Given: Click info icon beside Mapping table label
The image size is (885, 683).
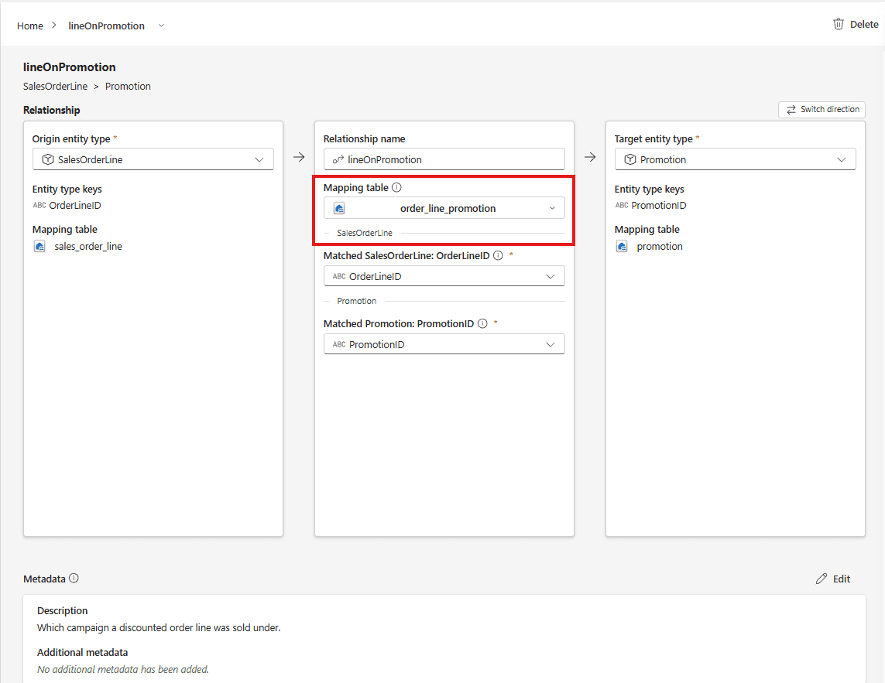Looking at the screenshot, I should pos(396,187).
